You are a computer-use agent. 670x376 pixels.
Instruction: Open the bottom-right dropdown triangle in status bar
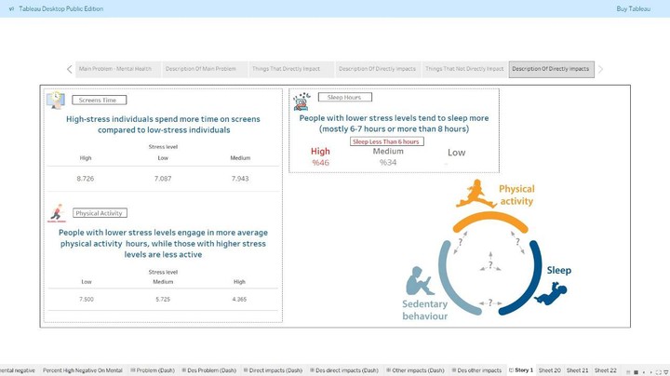pyautogui.click(x=666, y=372)
